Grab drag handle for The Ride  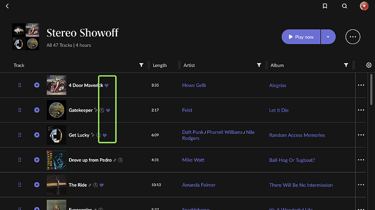pyautogui.click(x=20, y=184)
